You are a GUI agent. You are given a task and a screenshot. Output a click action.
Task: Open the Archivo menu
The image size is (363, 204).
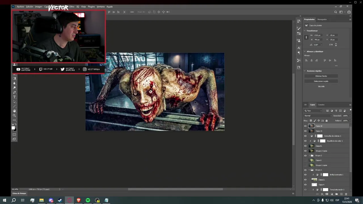pyautogui.click(x=20, y=7)
